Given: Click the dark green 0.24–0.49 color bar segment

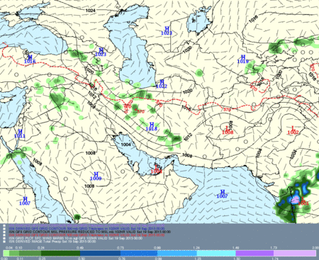Looking at the screenshot, I should click(x=60, y=254).
